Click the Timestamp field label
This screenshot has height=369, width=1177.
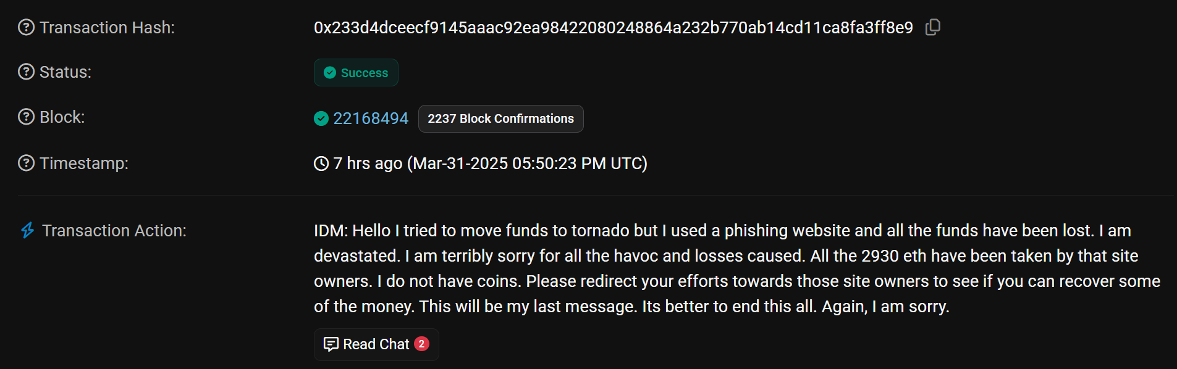(84, 164)
